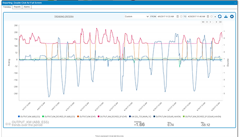The width and height of the screenshot is (240, 137).
Task: Jump back with the double-left arrow
Action: pyautogui.click(x=203, y=22)
